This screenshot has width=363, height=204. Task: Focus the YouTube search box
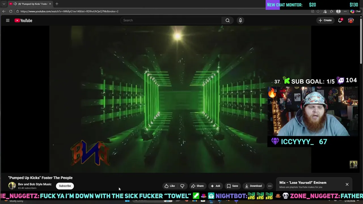coord(171,20)
